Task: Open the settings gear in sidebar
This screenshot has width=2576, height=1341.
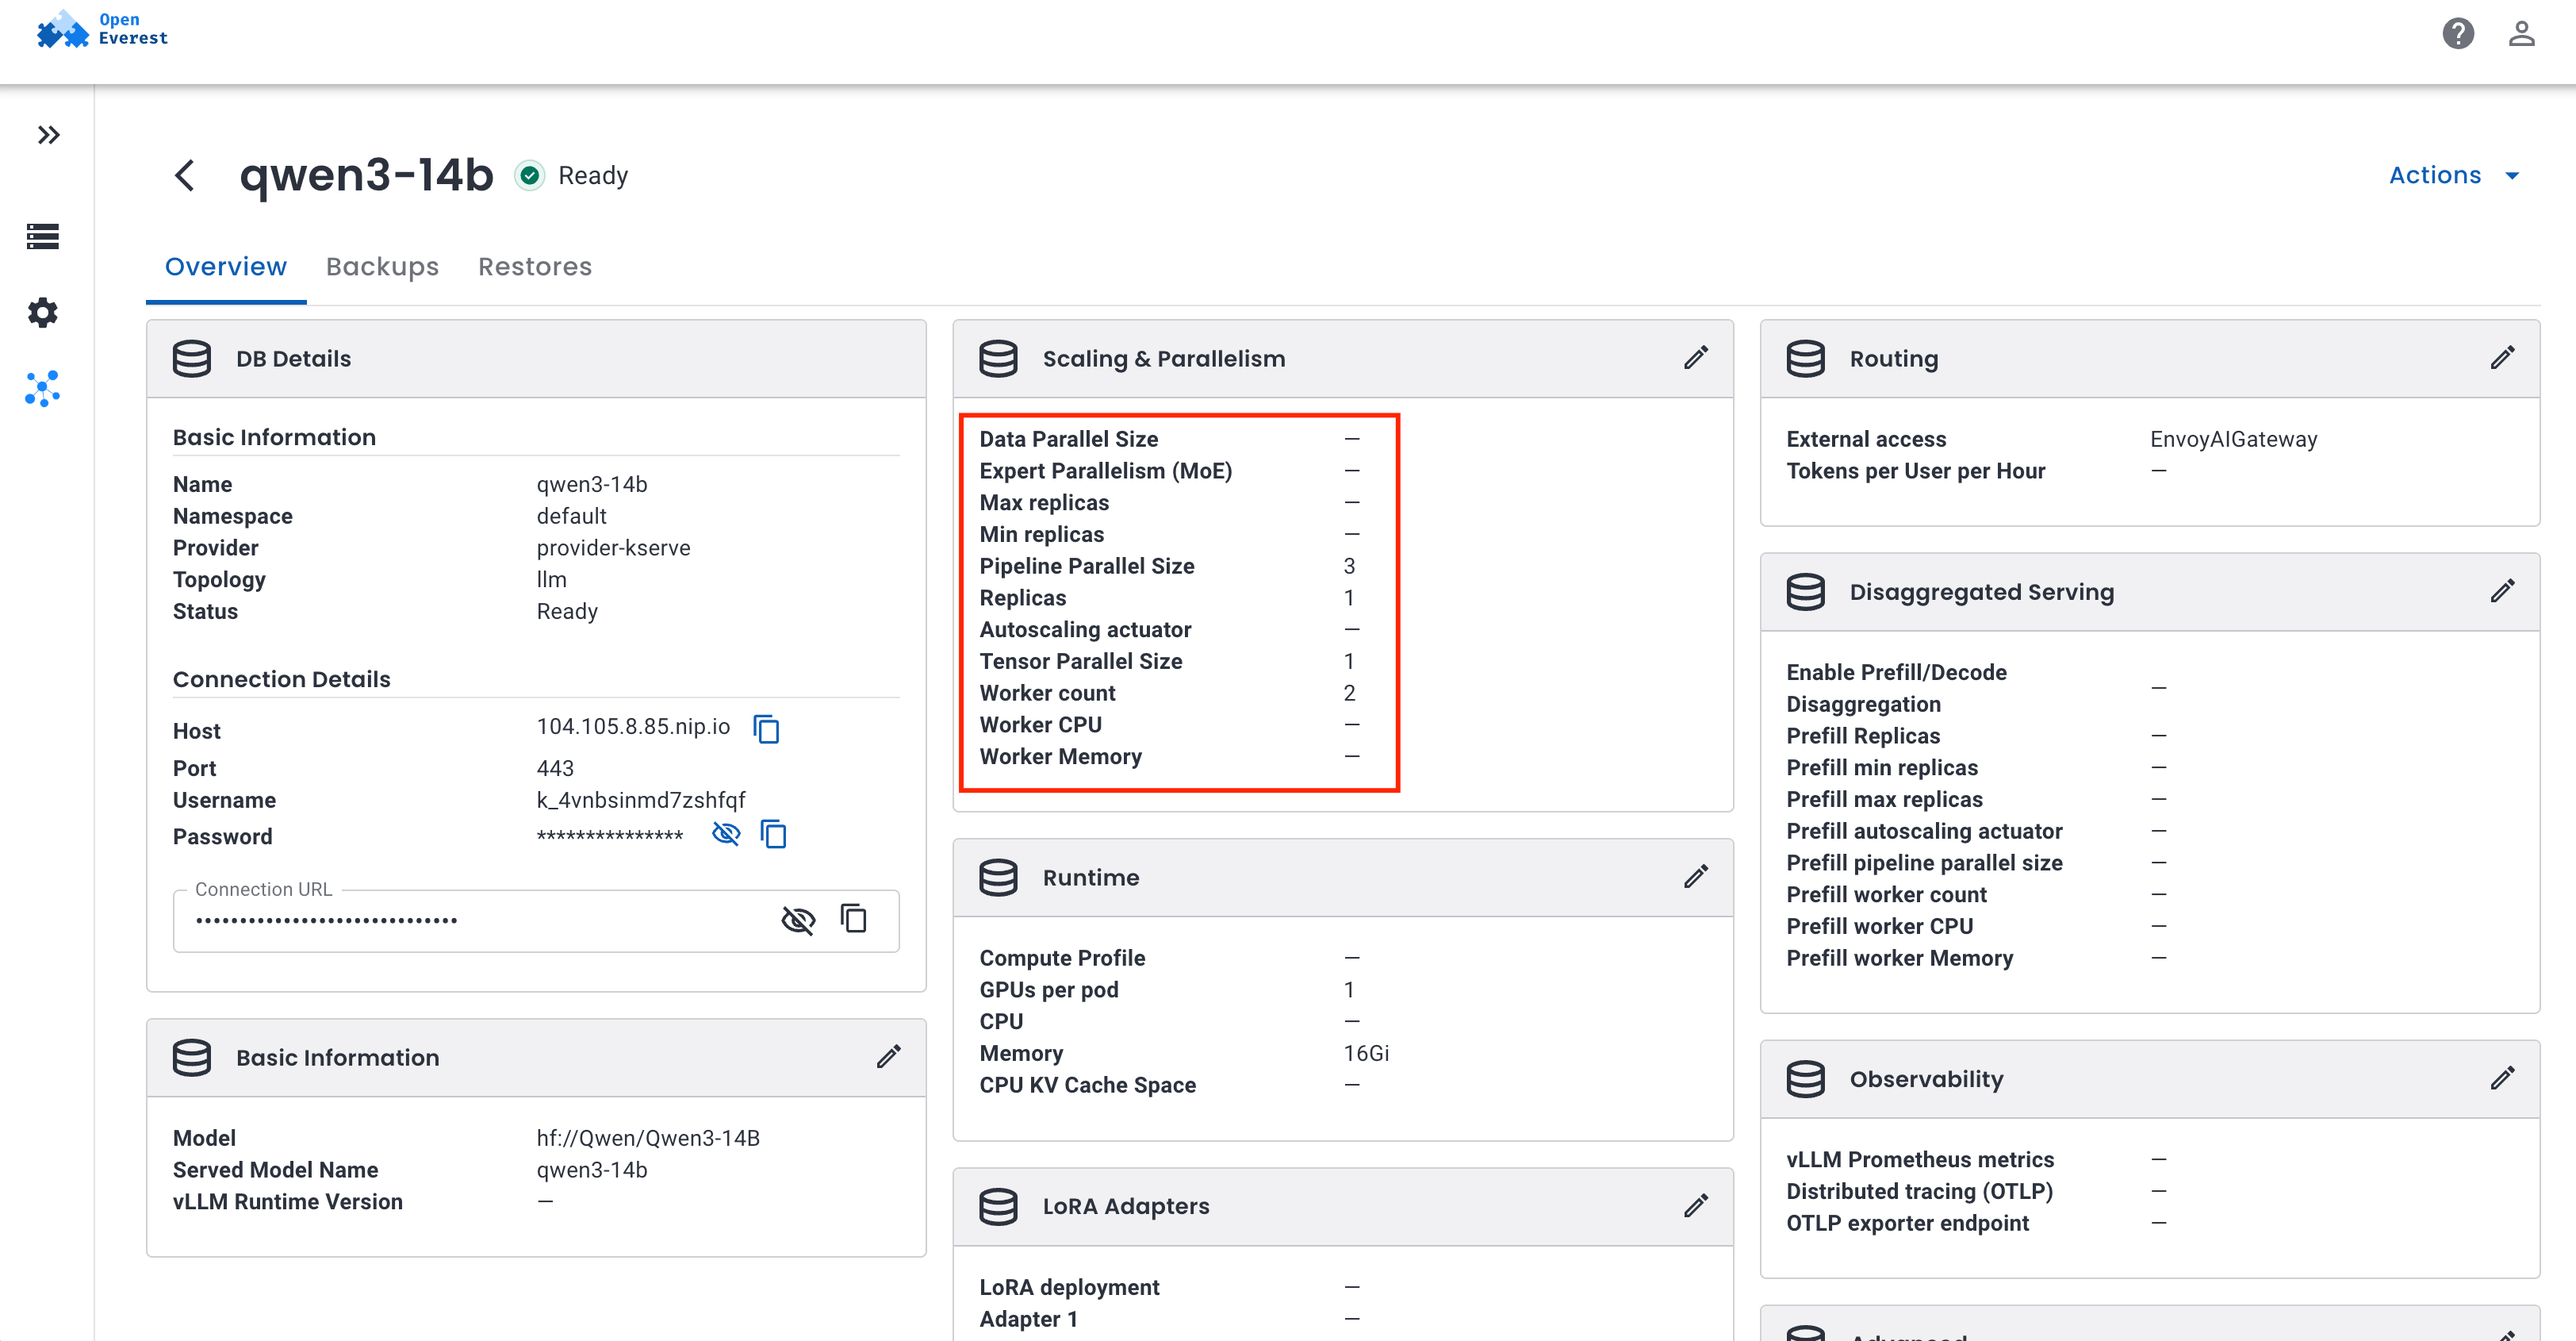Action: pyautogui.click(x=43, y=312)
